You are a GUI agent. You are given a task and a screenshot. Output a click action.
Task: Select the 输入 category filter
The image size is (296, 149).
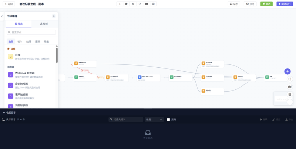[20, 42]
